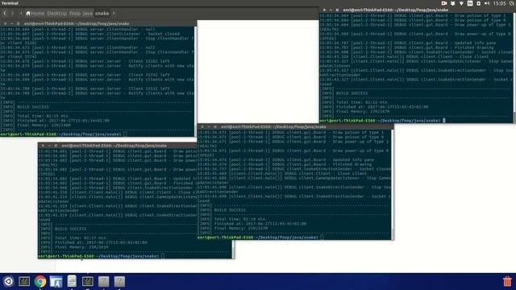The width and height of the screenshot is (516, 290).
Task: Open the file manager window icon in dock
Action: (x=56, y=282)
